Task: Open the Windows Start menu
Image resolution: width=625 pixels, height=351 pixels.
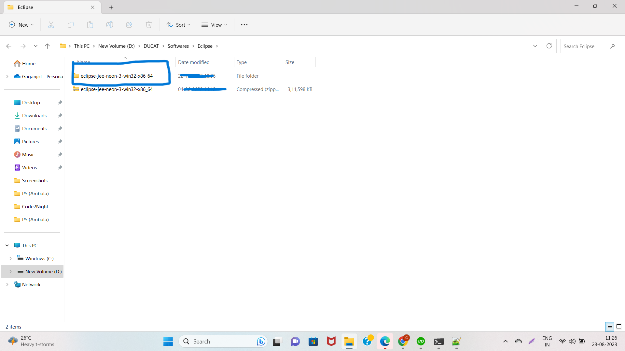Action: (x=168, y=342)
